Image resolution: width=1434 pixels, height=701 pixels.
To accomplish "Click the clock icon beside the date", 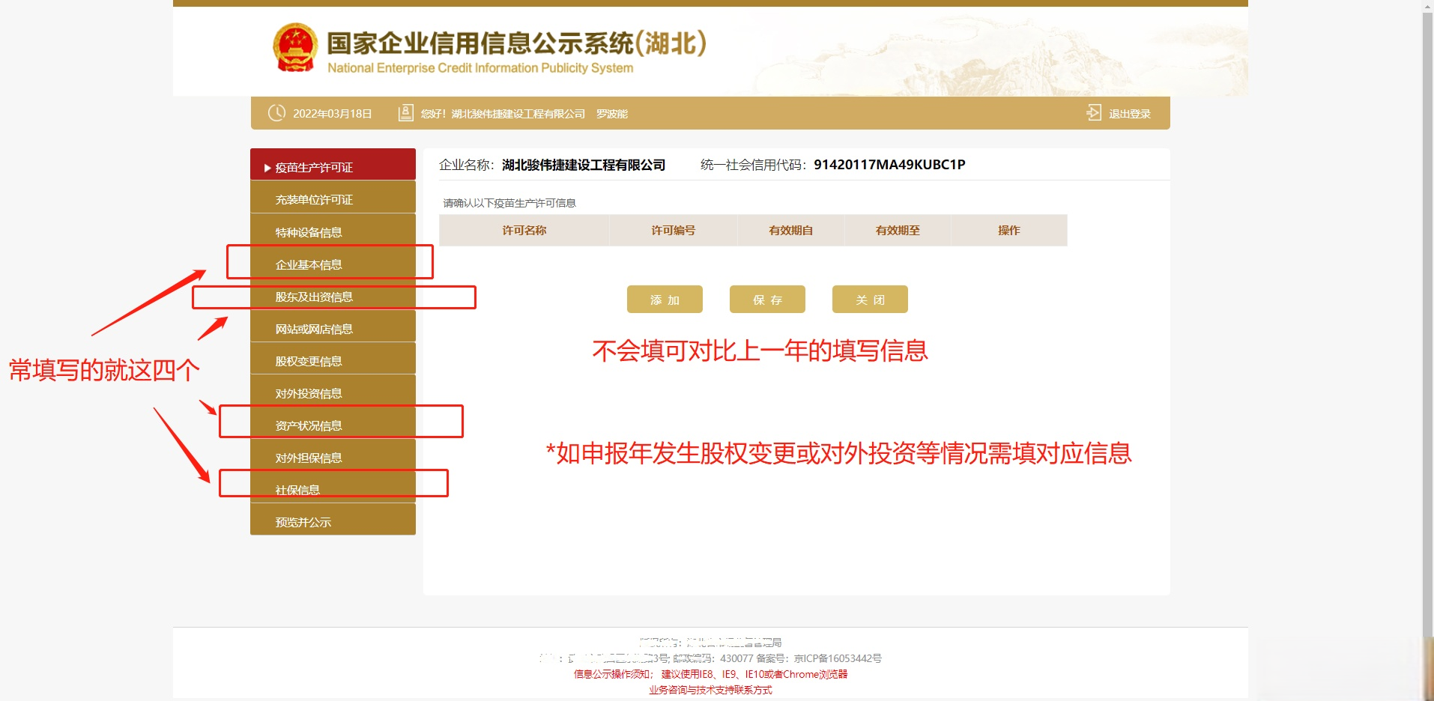I will 276,113.
